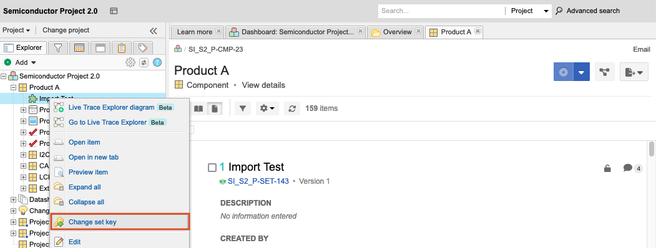Open the blue add button dropdown arrow

(x=582, y=72)
